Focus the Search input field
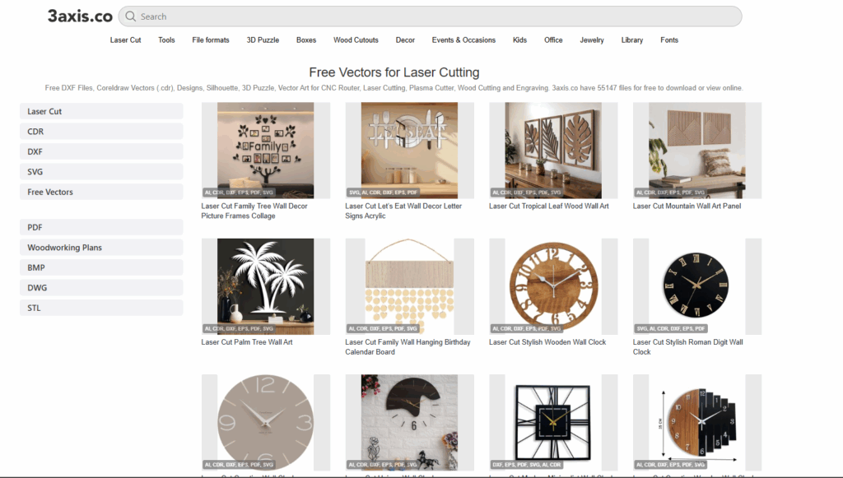This screenshot has height=478, width=843. pos(430,16)
